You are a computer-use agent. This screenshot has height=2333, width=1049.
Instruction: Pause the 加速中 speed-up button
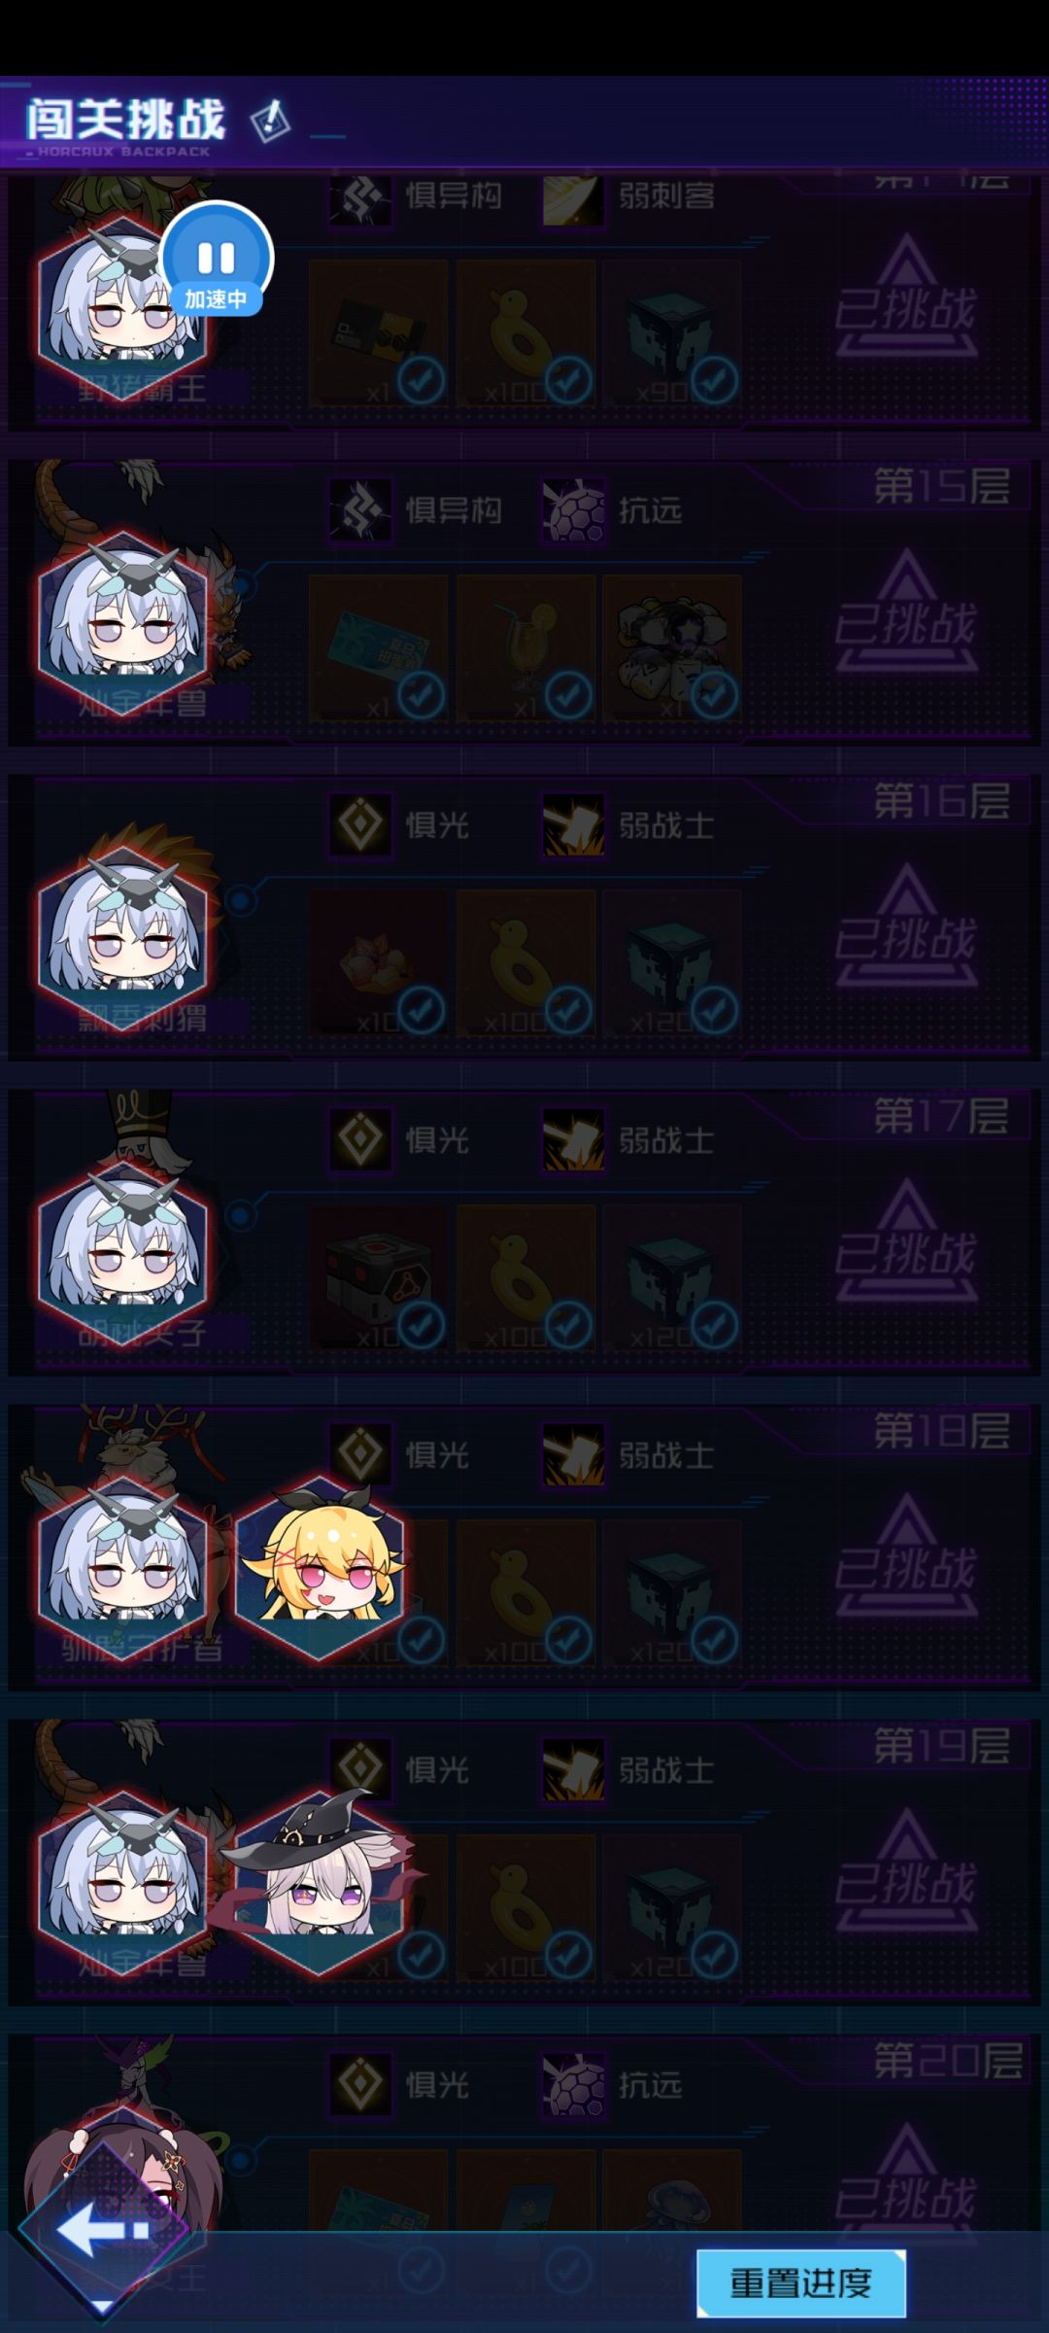coord(216,259)
